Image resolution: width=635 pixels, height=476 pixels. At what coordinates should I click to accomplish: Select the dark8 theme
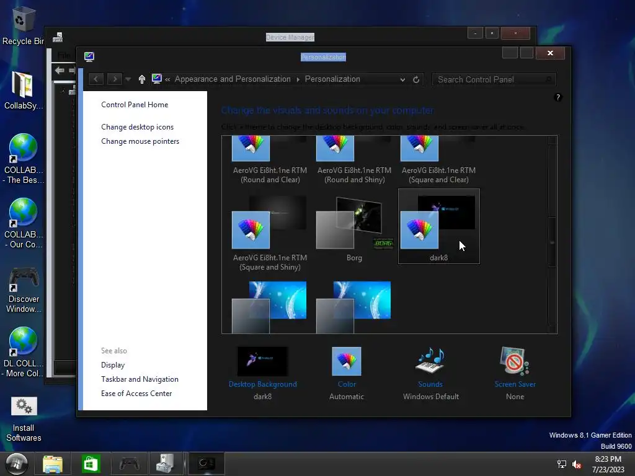click(438, 226)
